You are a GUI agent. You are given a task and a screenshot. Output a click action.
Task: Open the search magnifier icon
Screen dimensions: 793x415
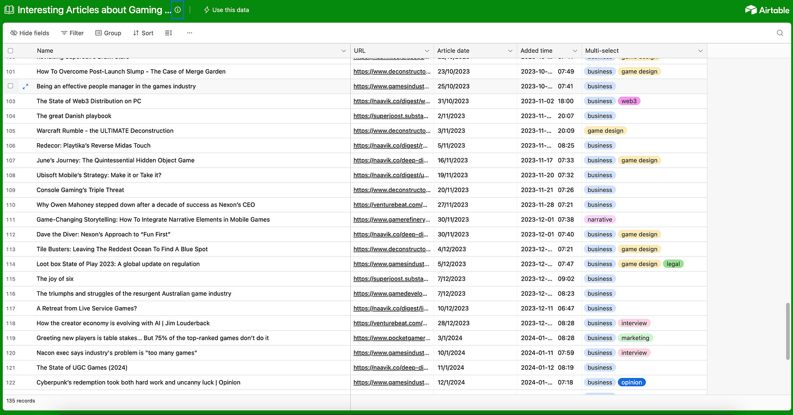[x=780, y=33]
